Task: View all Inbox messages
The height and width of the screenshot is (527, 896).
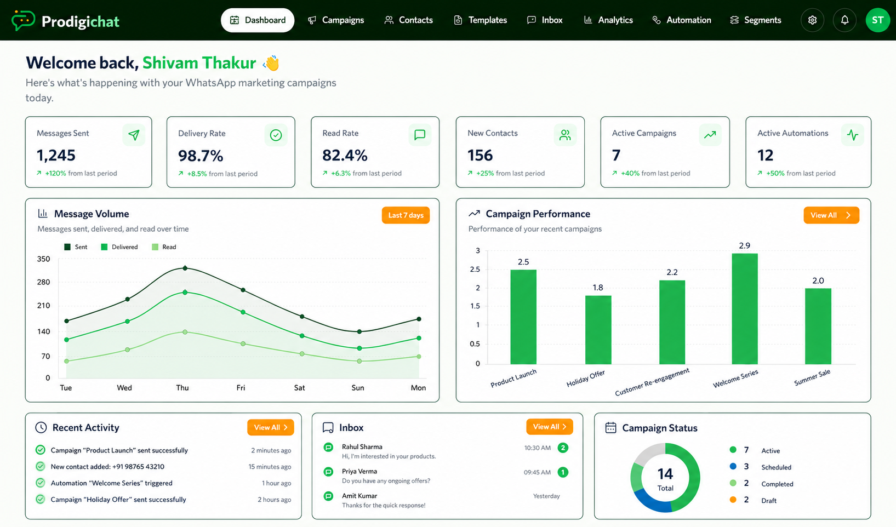Action: pos(549,427)
